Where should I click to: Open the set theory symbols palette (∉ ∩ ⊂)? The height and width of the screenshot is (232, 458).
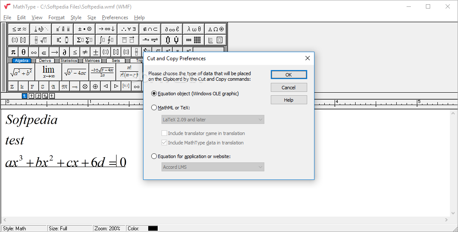[x=150, y=29]
